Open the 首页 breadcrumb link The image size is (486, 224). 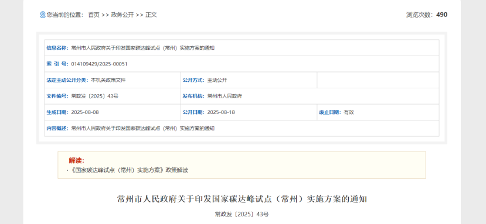[x=94, y=15]
